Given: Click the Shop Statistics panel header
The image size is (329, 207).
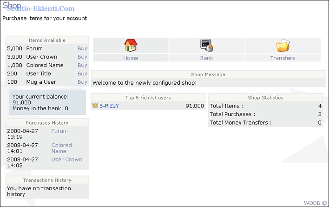Looking at the screenshot, I should coord(265,98).
